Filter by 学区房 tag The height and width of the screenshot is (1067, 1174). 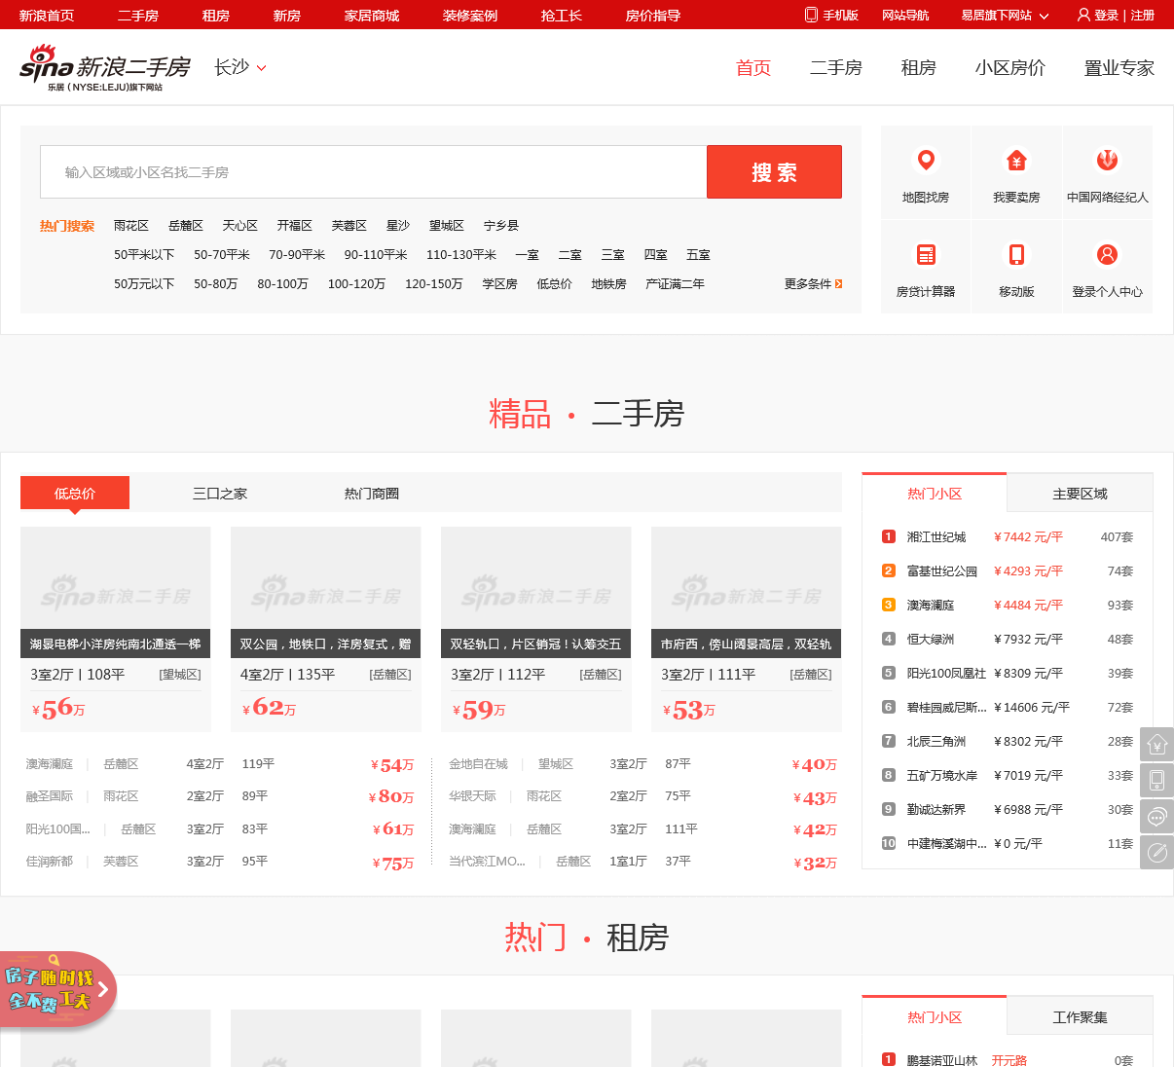point(500,284)
